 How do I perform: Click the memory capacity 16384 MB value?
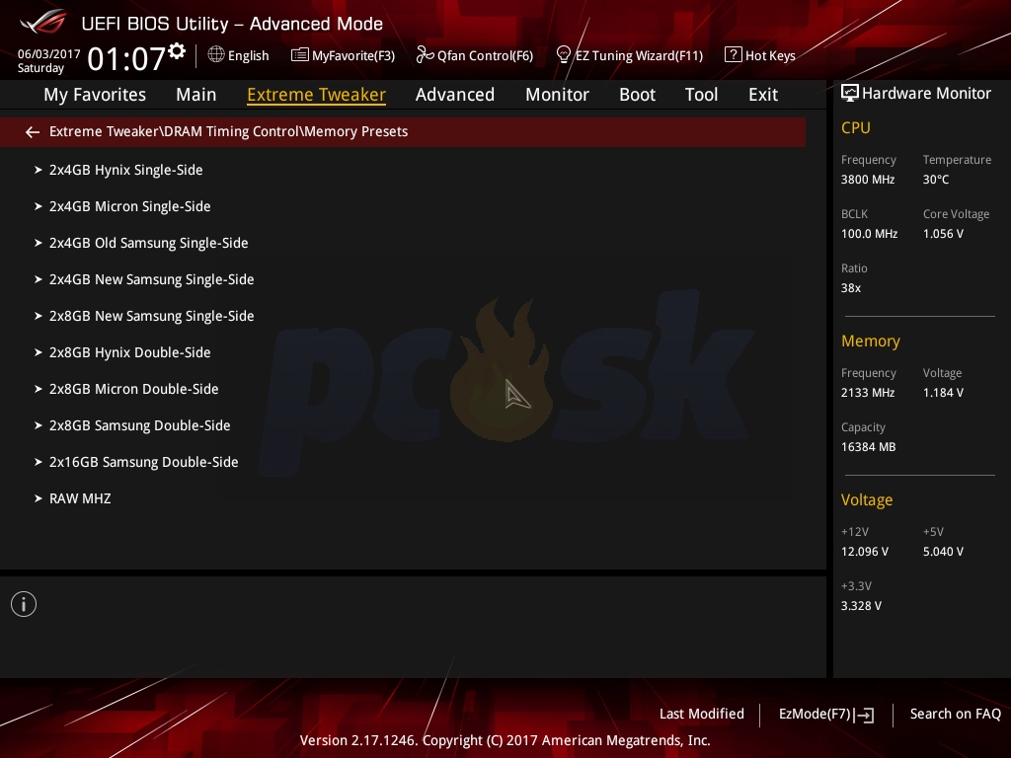pos(868,447)
